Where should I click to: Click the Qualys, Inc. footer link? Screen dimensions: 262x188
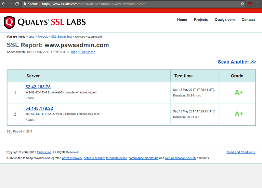pos(44,152)
